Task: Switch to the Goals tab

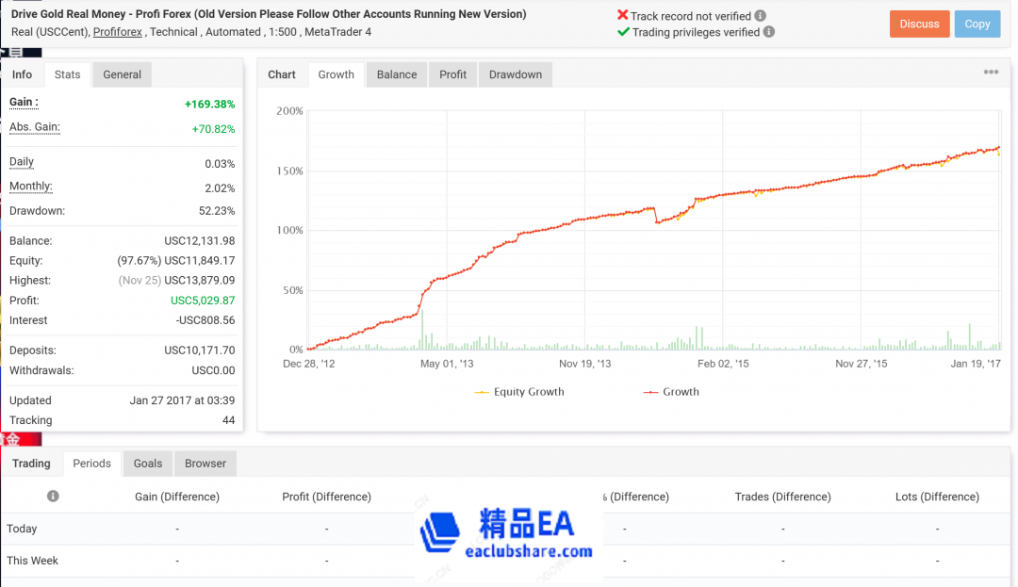Action: (147, 463)
